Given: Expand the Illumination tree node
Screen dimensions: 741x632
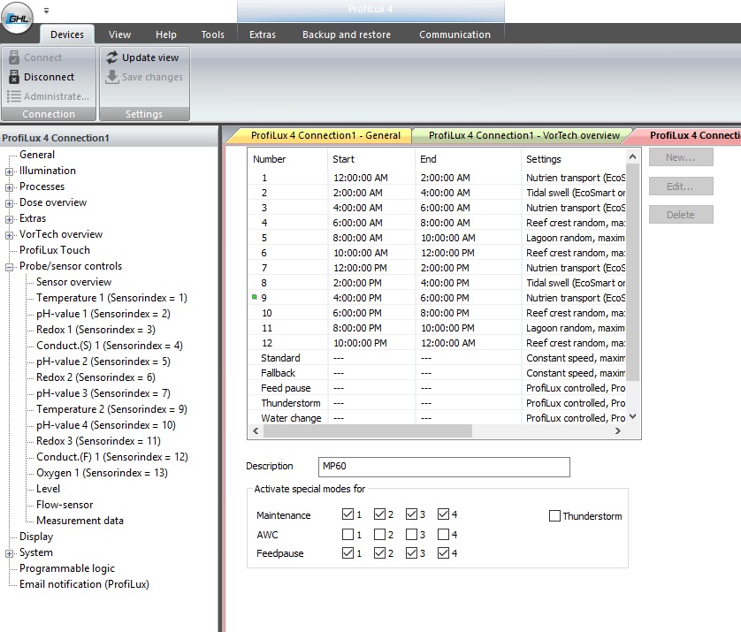Looking at the screenshot, I should pyautogui.click(x=9, y=171).
